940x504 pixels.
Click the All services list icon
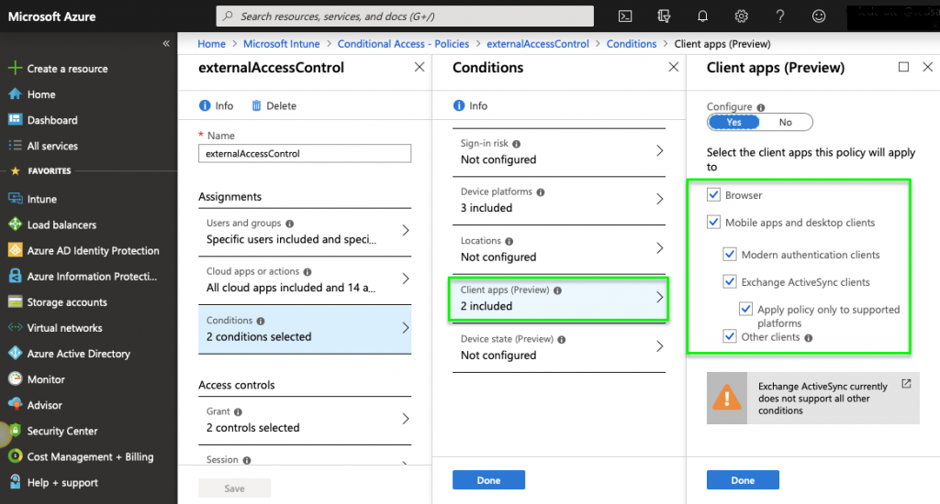[15, 146]
